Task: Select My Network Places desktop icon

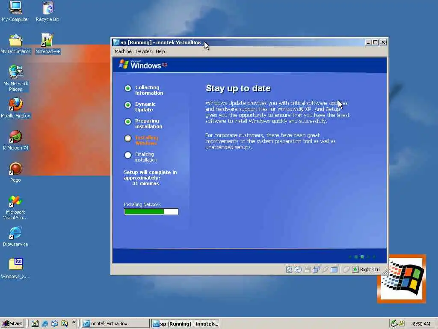Action: point(15,78)
